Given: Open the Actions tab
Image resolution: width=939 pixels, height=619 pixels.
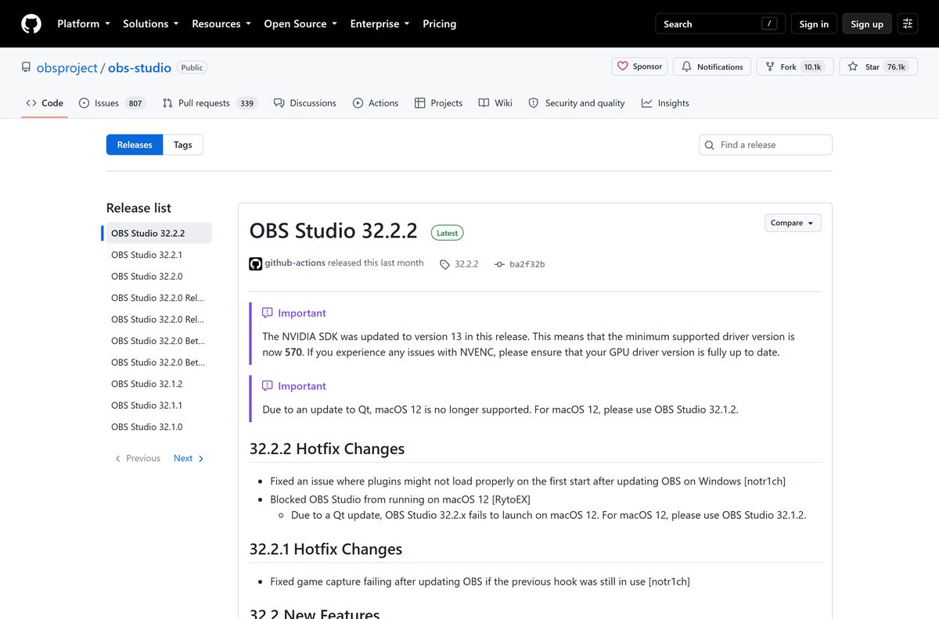Looking at the screenshot, I should [376, 102].
